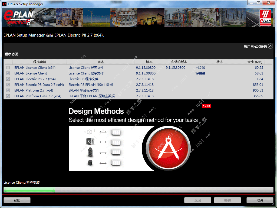Image resolution: width=277 pixels, height=208 pixels.
Task: Toggle the EPLAN License Client (x64) checkbox
Action: (x=8, y=67)
